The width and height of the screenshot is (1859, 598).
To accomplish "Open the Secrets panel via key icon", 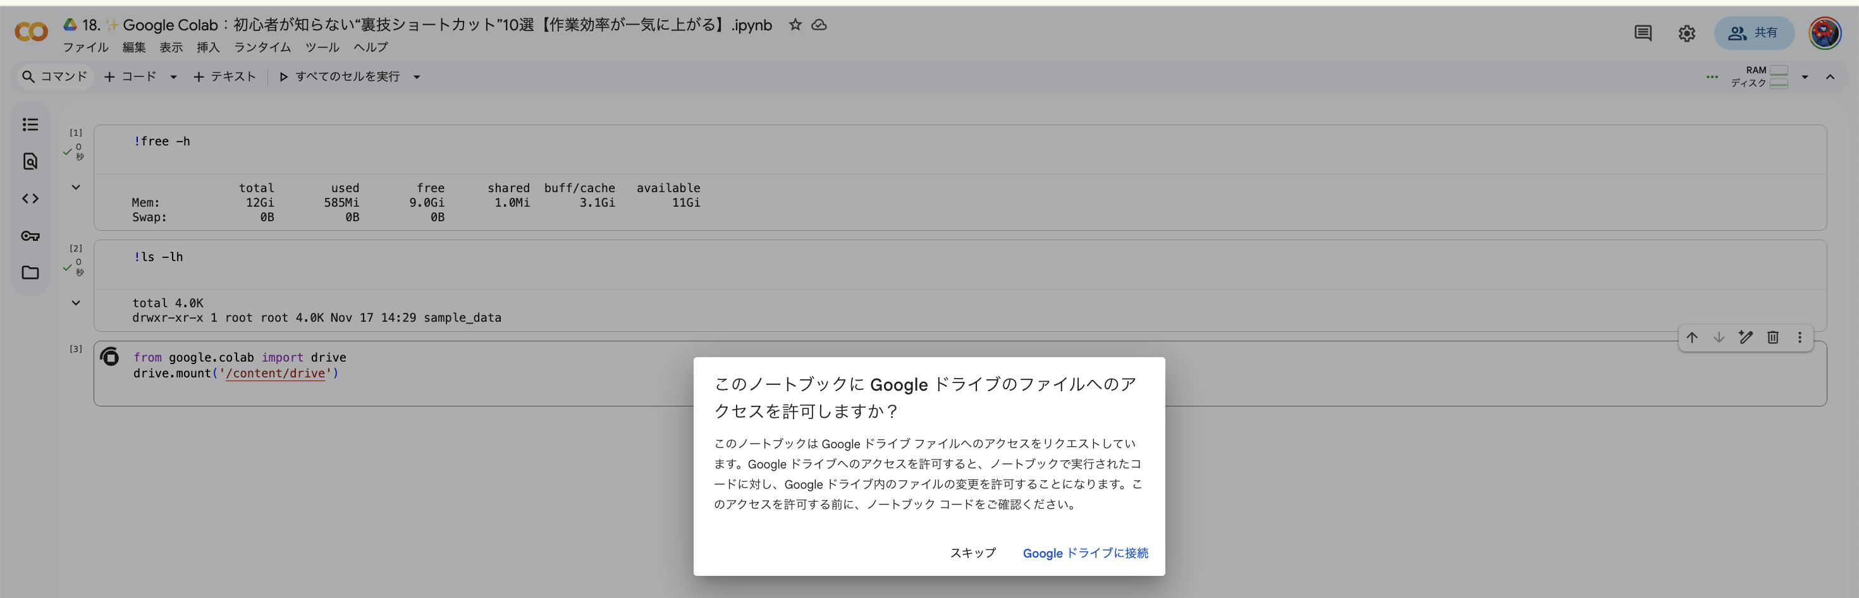I will [30, 235].
